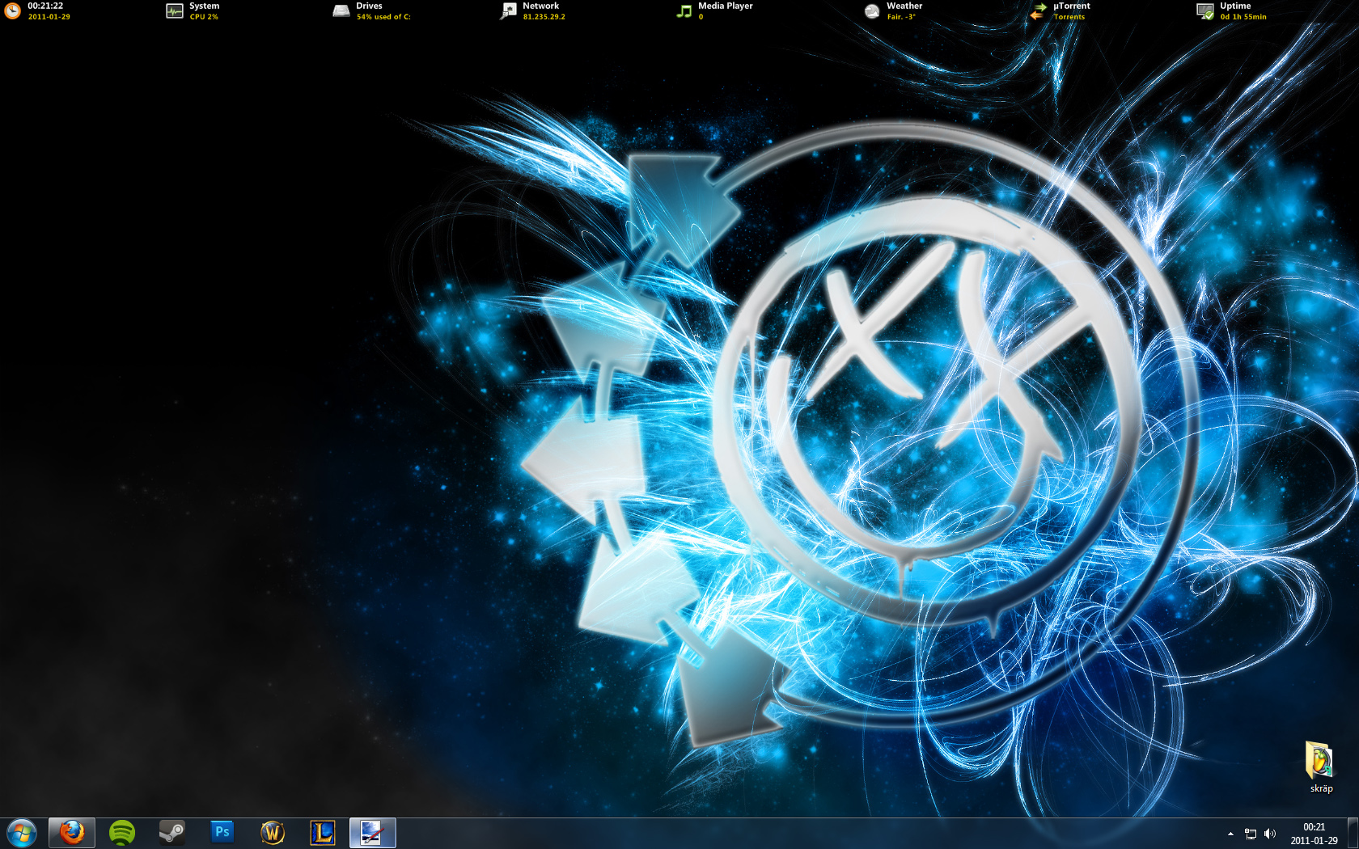Launch League of Legends from taskbar
1359x849 pixels.
[323, 833]
